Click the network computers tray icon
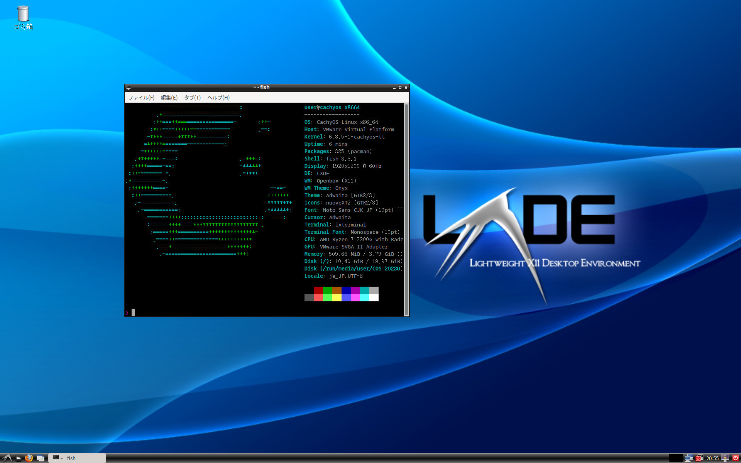741x463 pixels. (x=689, y=458)
